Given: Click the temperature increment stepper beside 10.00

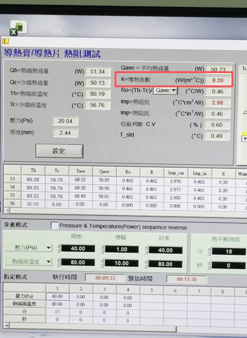Looking at the screenshot, I should 102,263.
